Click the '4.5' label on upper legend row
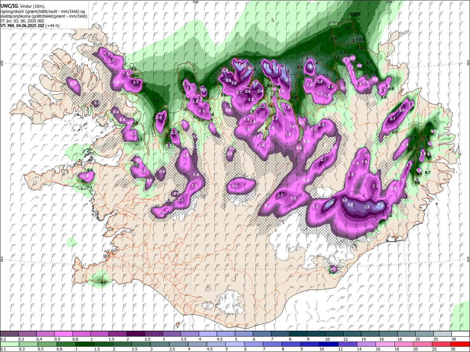The height and width of the screenshot is (352, 470). coord(220,339)
